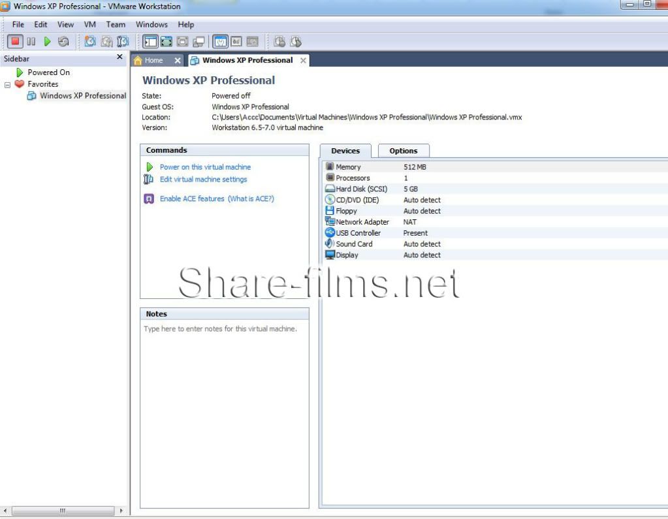Click the Sound Card speaker icon

coord(330,244)
